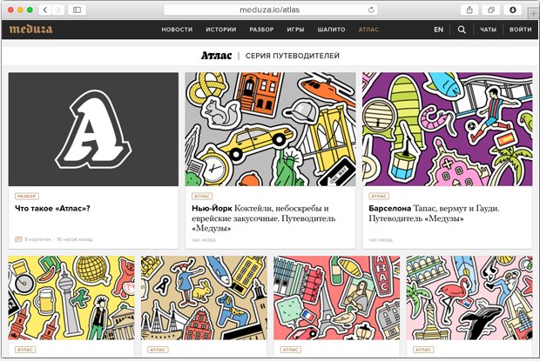Click the РАЗБОР tag on first card
Viewport: 540px width, 361px height.
point(26,197)
